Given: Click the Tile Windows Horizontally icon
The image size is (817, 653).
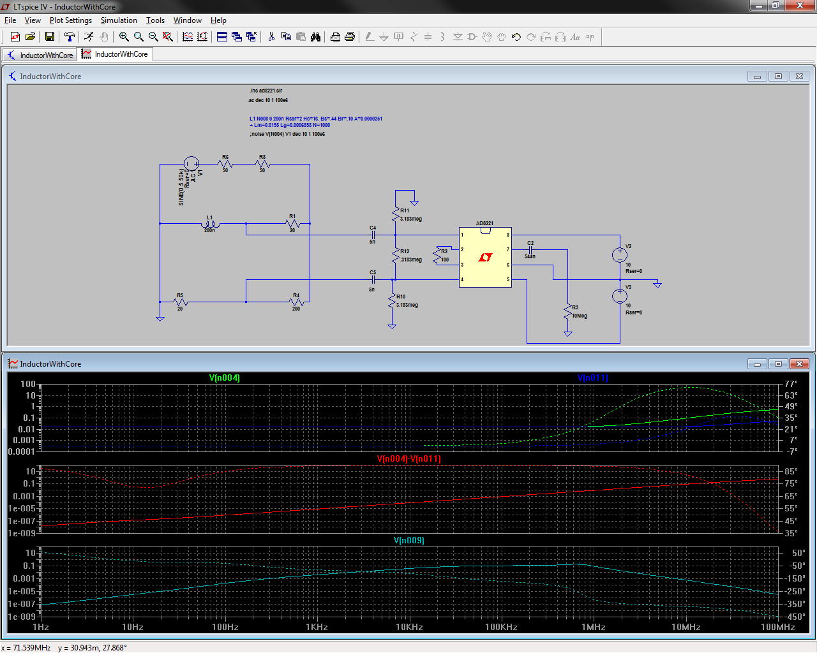Looking at the screenshot, I should point(222,37).
